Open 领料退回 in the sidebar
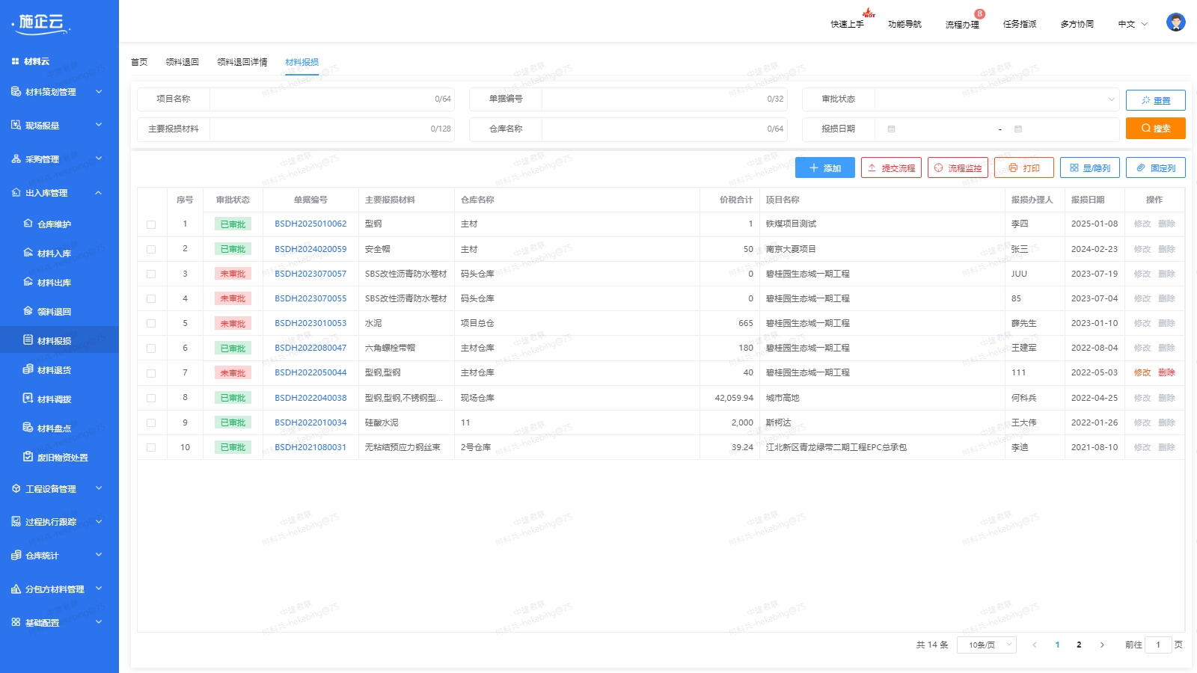1197x673 pixels. (x=54, y=312)
